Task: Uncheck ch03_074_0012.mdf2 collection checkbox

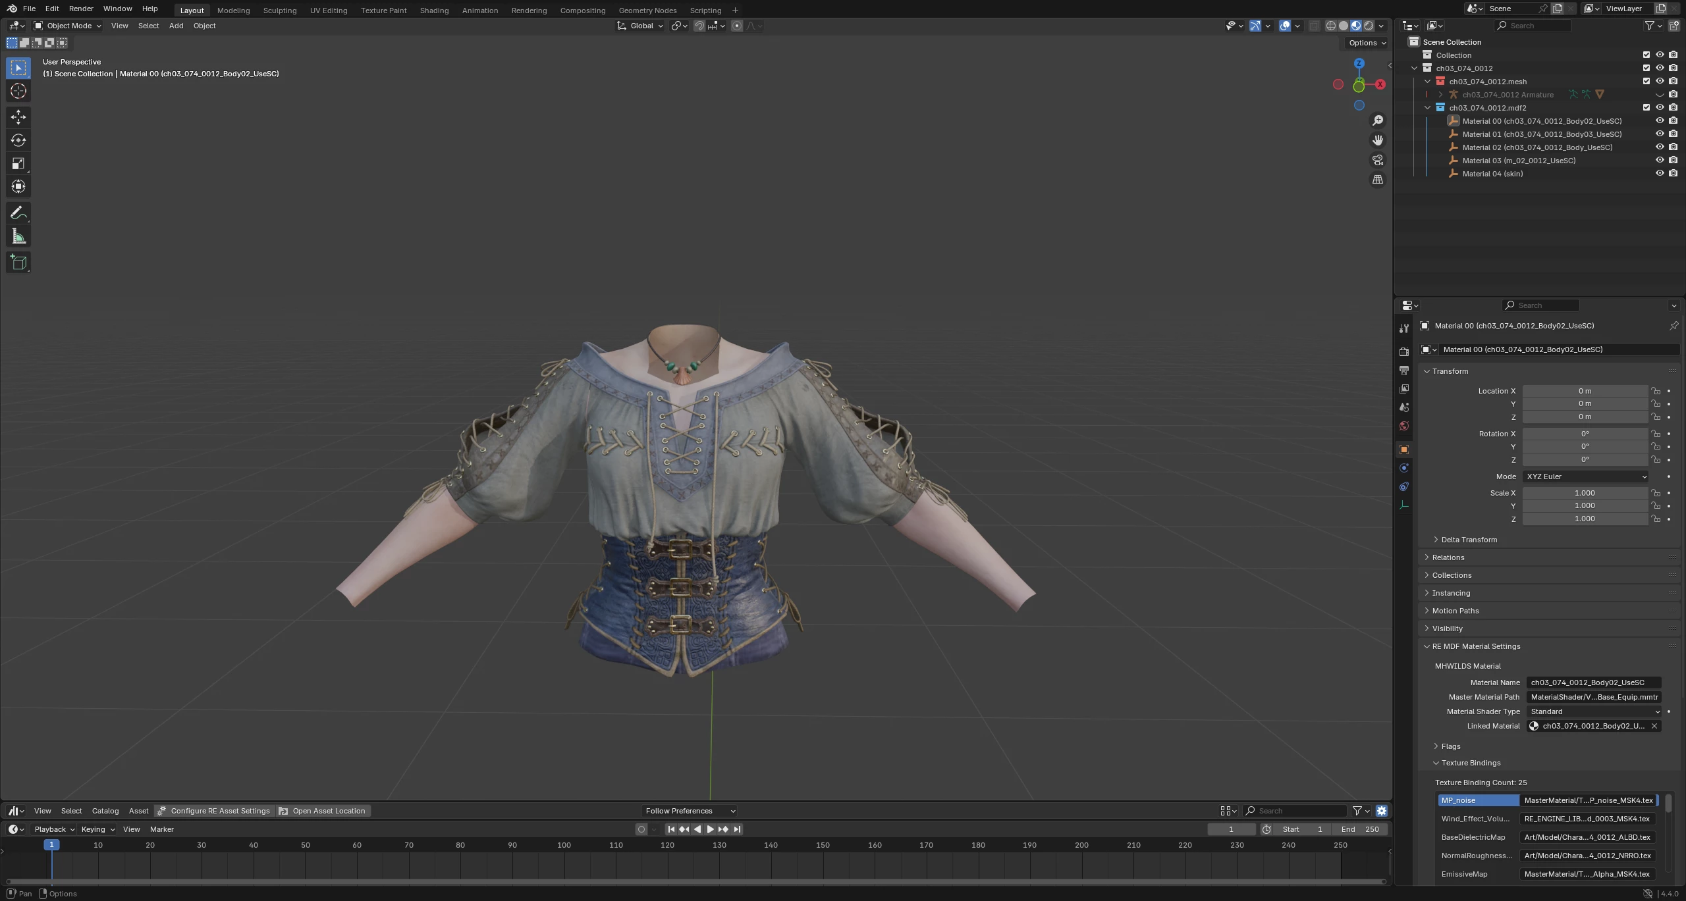Action: coord(1646,107)
